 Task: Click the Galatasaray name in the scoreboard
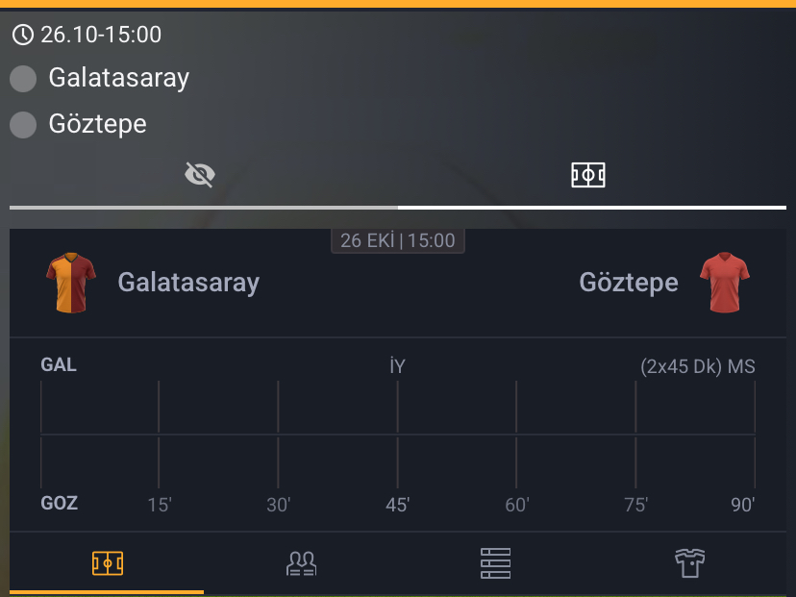(188, 283)
